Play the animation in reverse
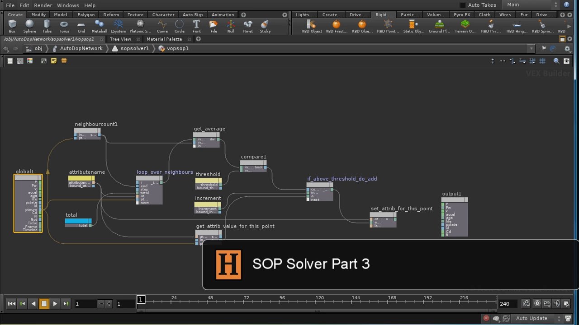The height and width of the screenshot is (325, 579). [33, 304]
